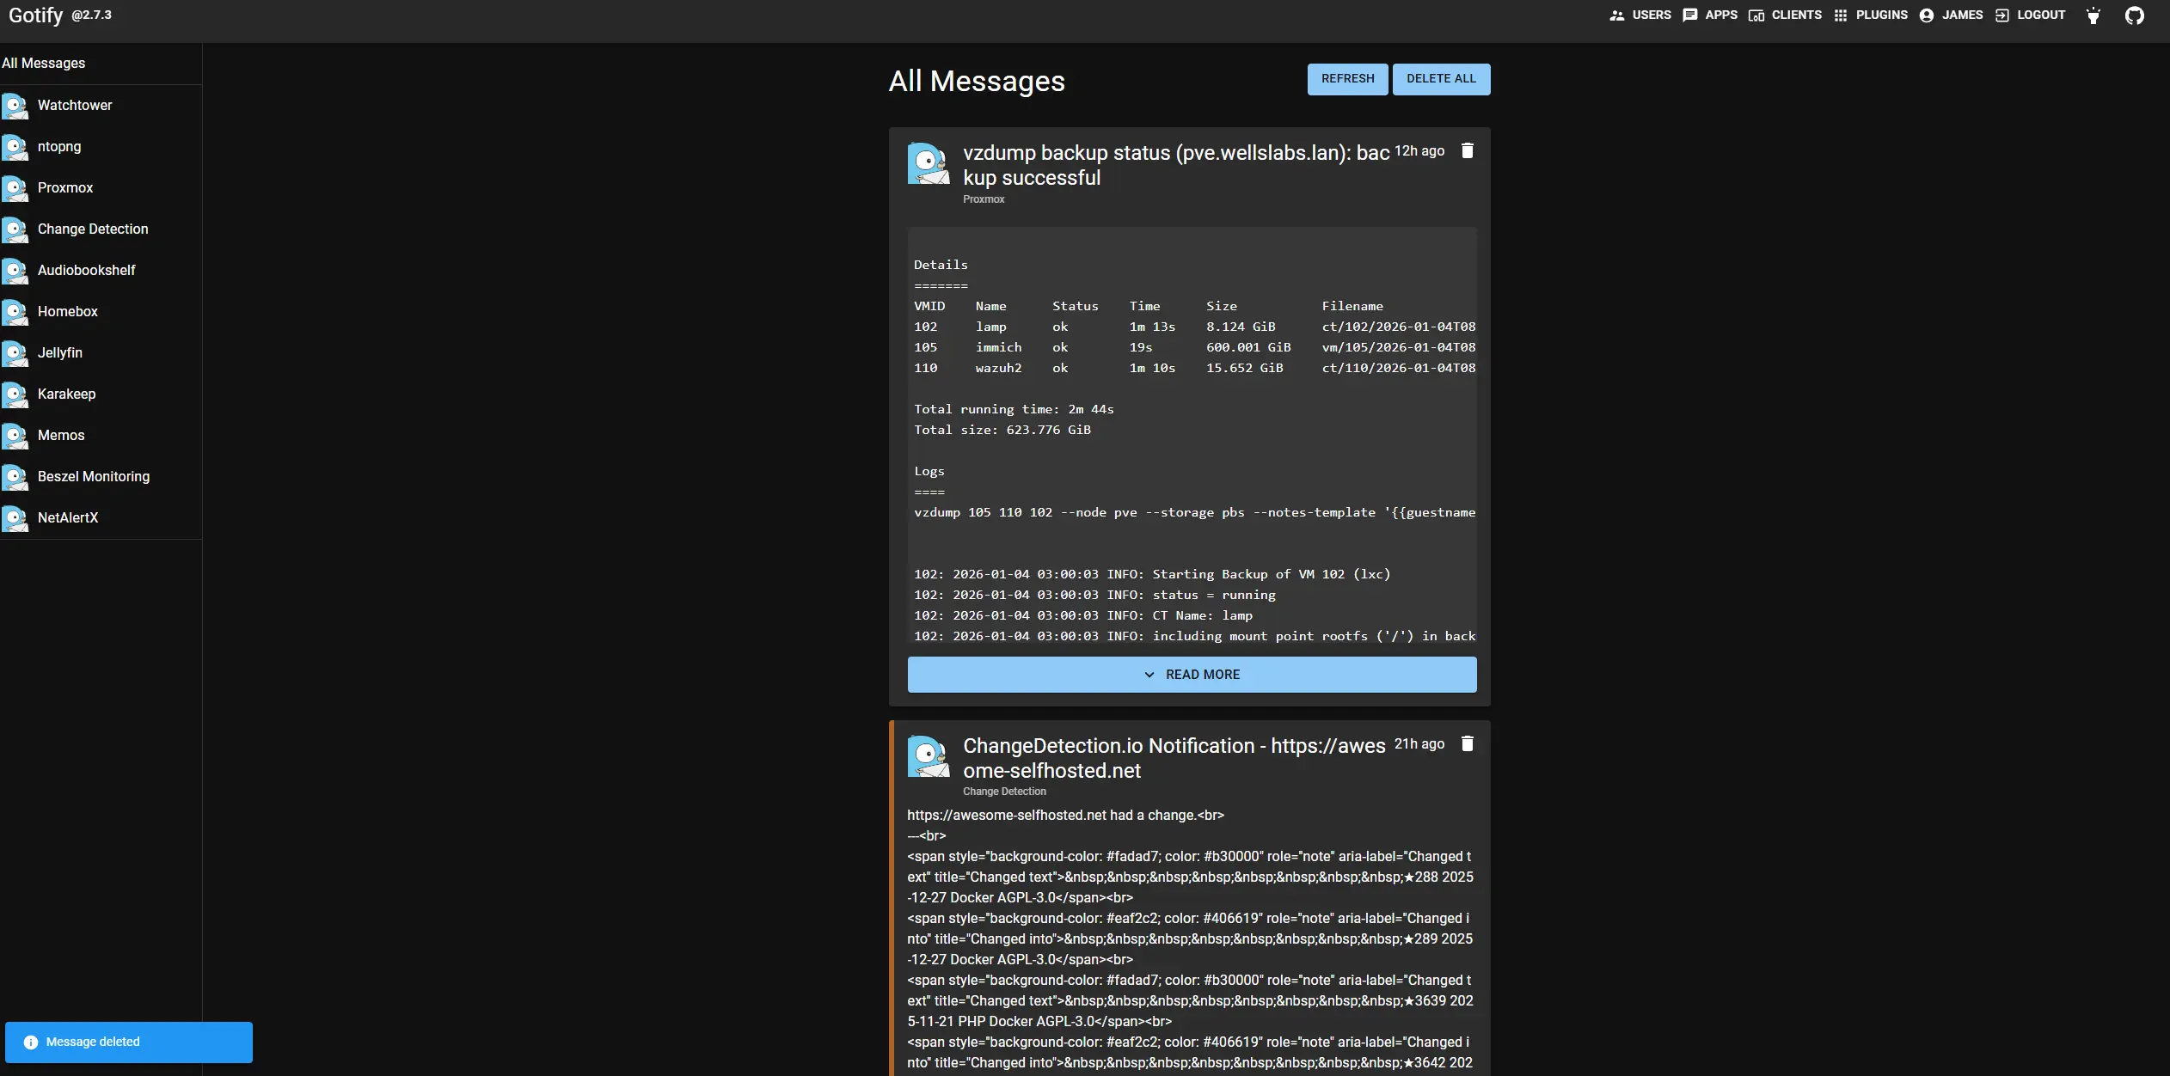2170x1076 pixels.
Task: Click the NetAlertX gopher icon
Action: pos(15,518)
